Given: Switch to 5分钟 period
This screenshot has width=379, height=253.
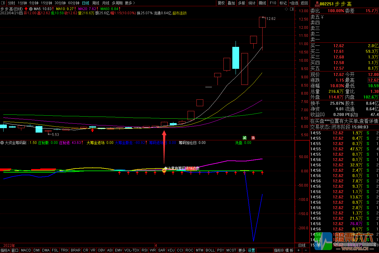Looking at the screenshot, I should pos(34,3).
